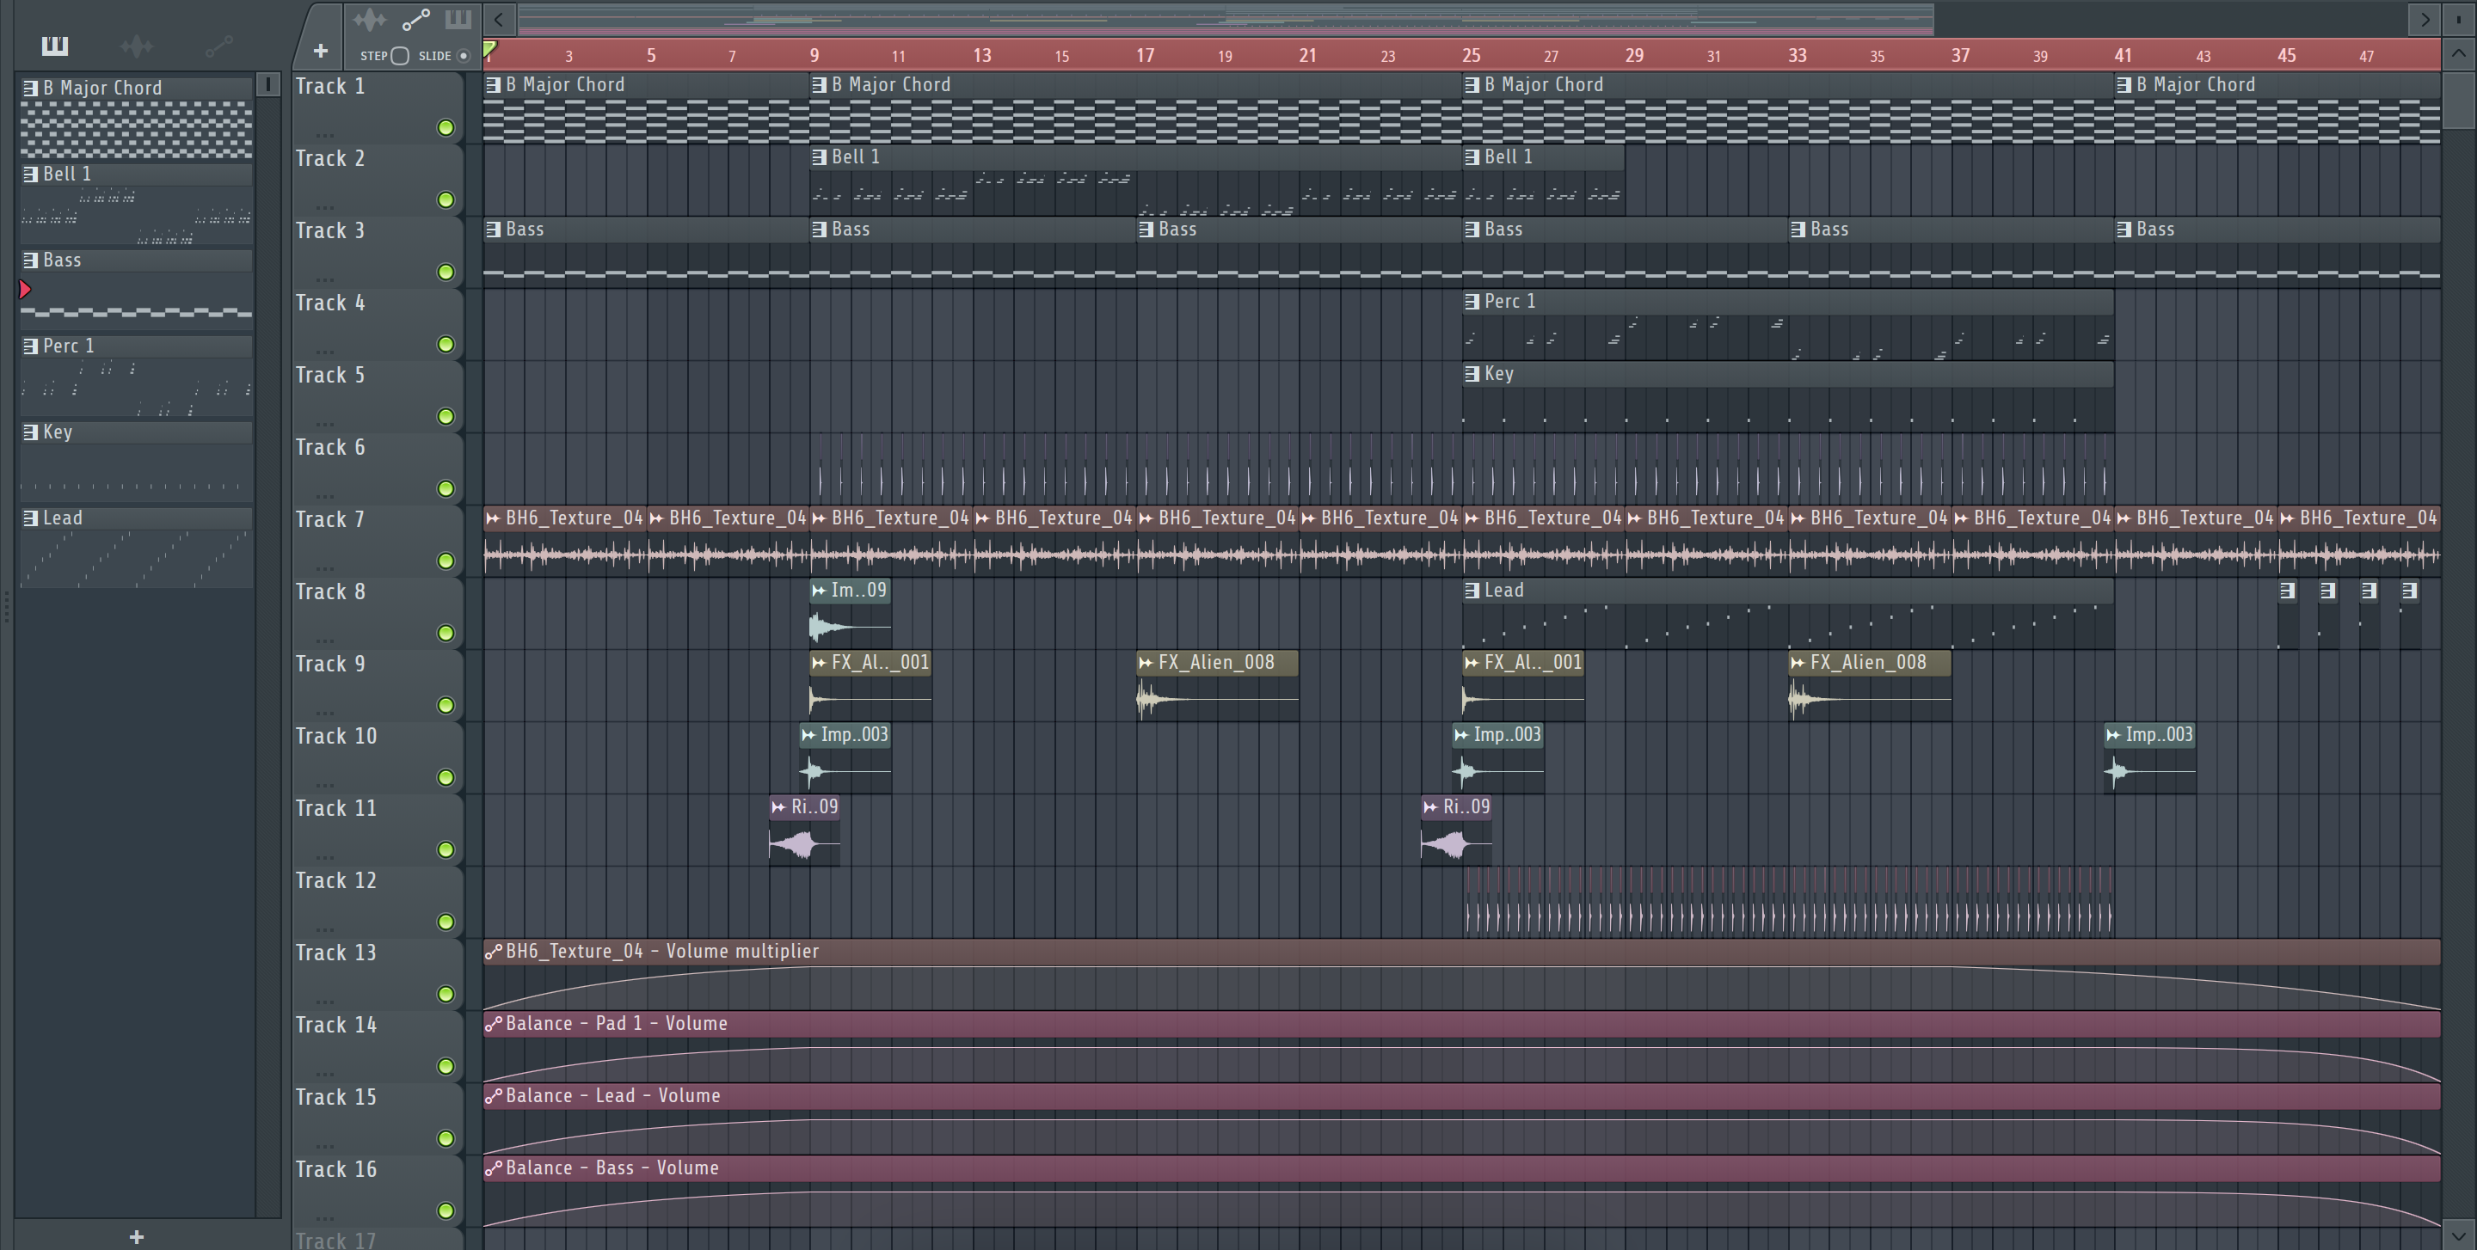The width and height of the screenshot is (2477, 1250).
Task: Open menu of BH6_Texture_04 Volume multiplier automation clip
Action: click(494, 951)
